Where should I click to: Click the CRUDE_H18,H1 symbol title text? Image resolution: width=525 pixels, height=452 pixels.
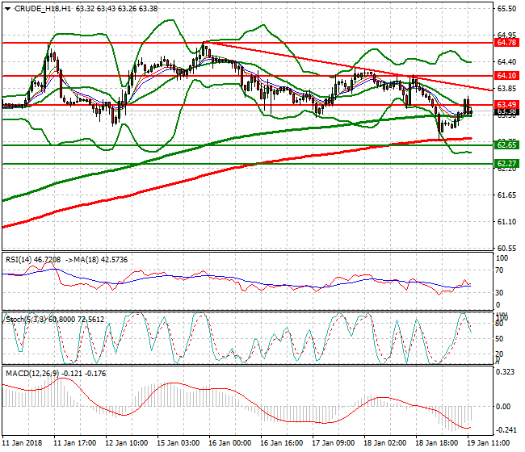(43, 9)
